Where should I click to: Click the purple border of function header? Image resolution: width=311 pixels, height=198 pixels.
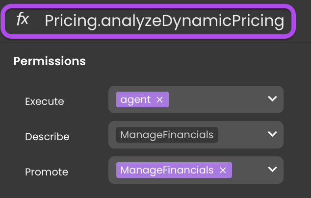pos(148,6)
